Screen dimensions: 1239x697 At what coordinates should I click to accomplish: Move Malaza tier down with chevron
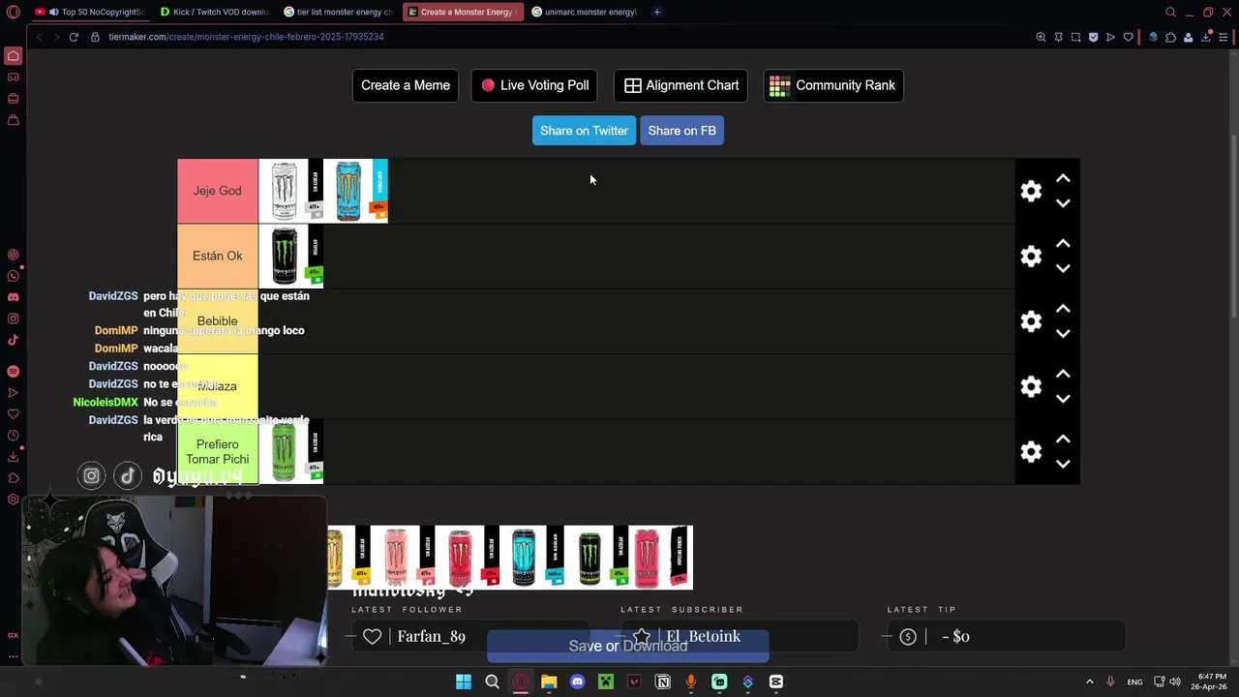pos(1063,399)
